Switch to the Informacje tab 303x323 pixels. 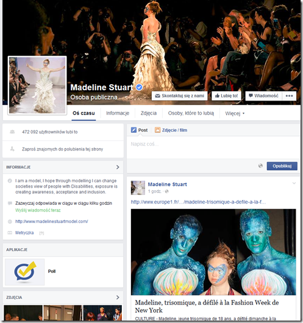pyautogui.click(x=118, y=113)
